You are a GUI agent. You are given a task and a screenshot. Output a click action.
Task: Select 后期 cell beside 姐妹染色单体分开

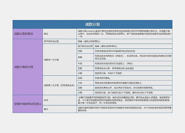pos(85,88)
